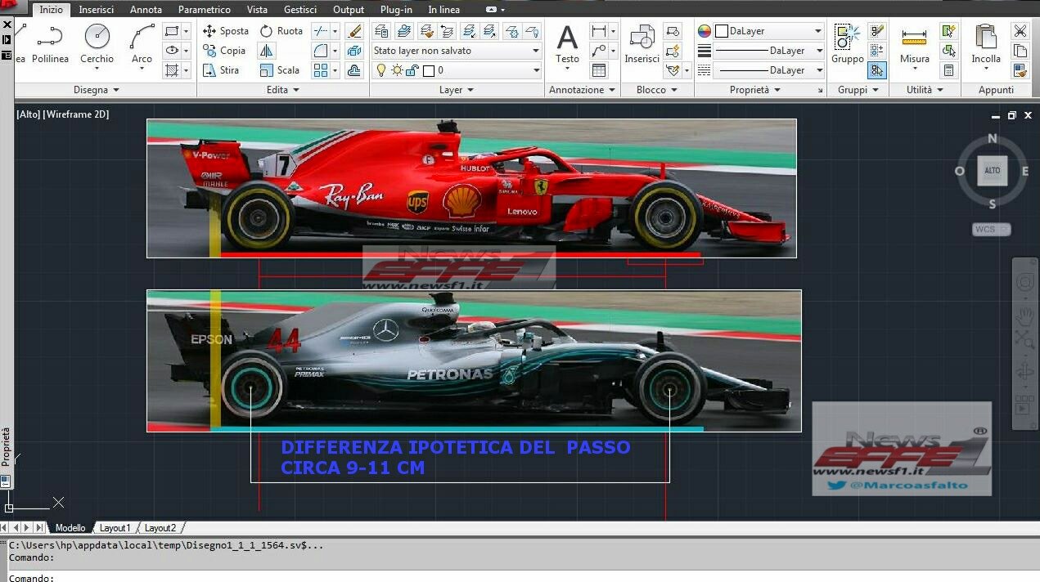Expand the Edita panel
Viewport: 1040px width, 582px height.
coord(283,90)
